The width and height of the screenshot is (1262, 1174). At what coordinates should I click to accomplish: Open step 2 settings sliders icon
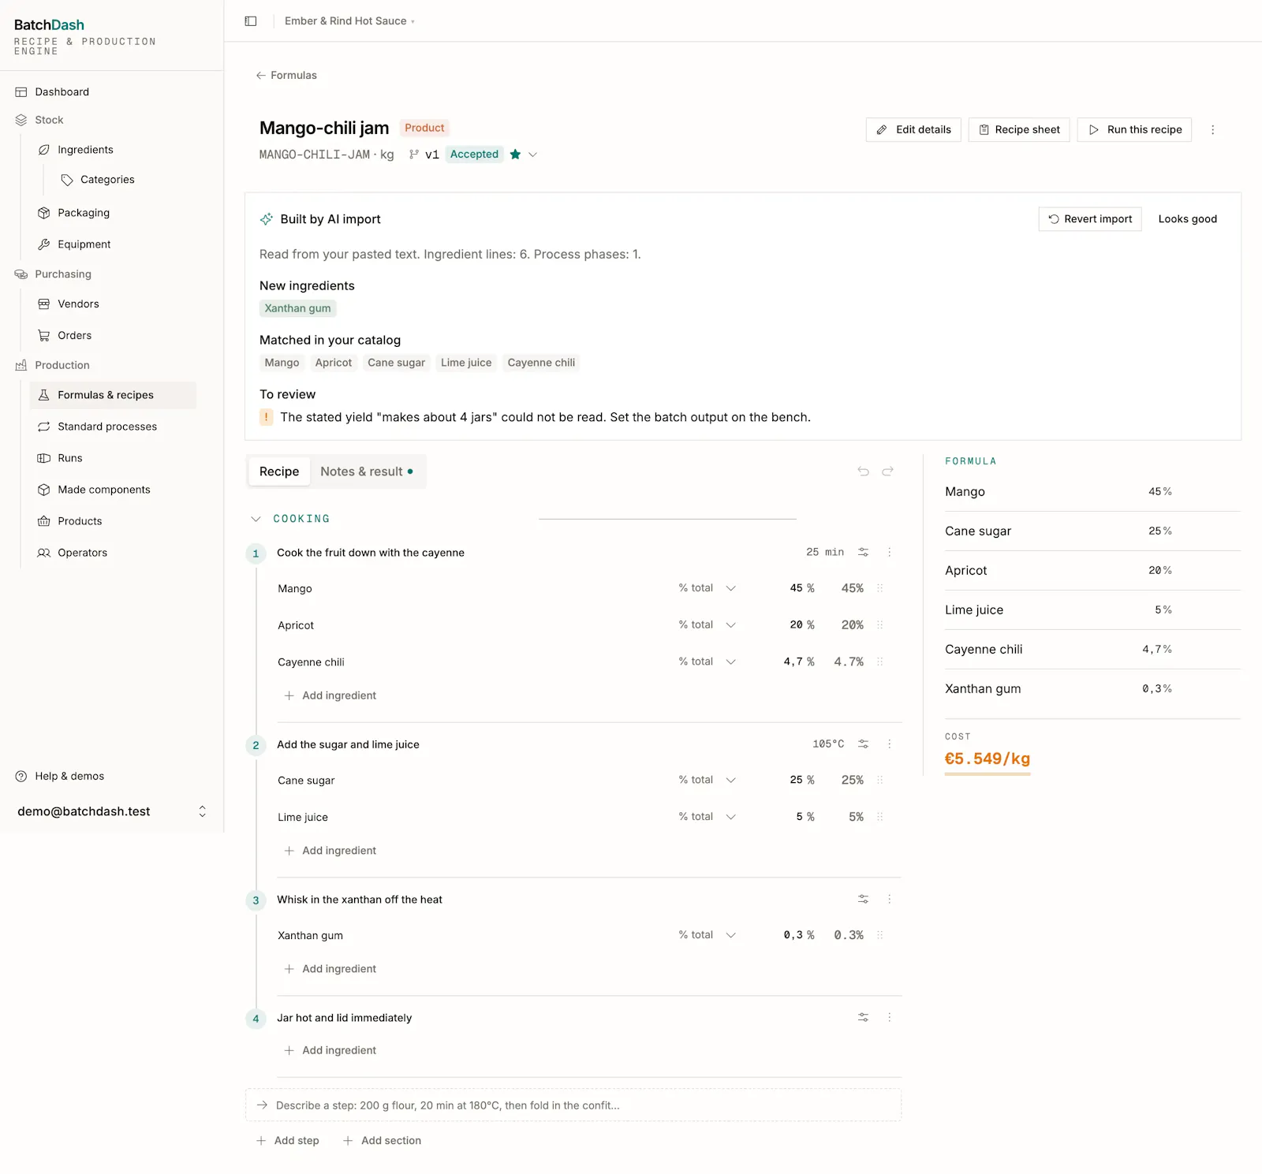coord(864,744)
